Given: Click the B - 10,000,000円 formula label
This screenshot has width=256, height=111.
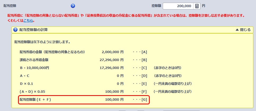Looking at the screenshot, I should (34, 68).
